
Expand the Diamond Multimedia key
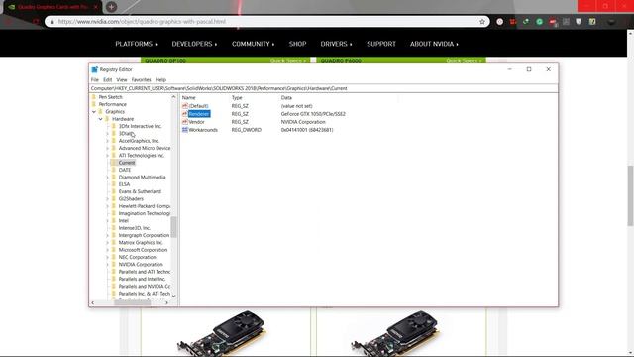pyautogui.click(x=108, y=178)
